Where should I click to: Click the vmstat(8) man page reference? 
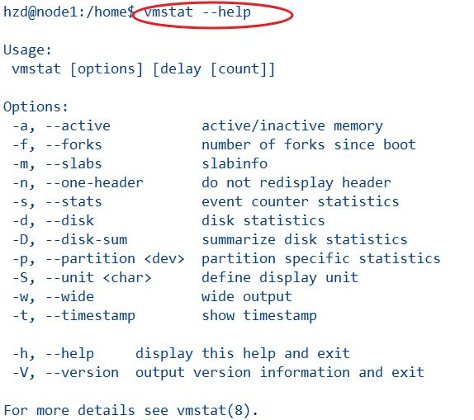214,411
